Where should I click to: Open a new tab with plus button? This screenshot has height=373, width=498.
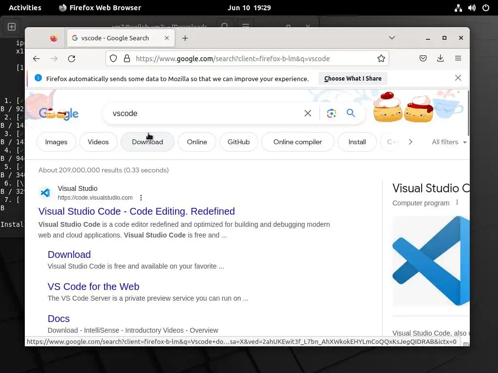pyautogui.click(x=185, y=38)
